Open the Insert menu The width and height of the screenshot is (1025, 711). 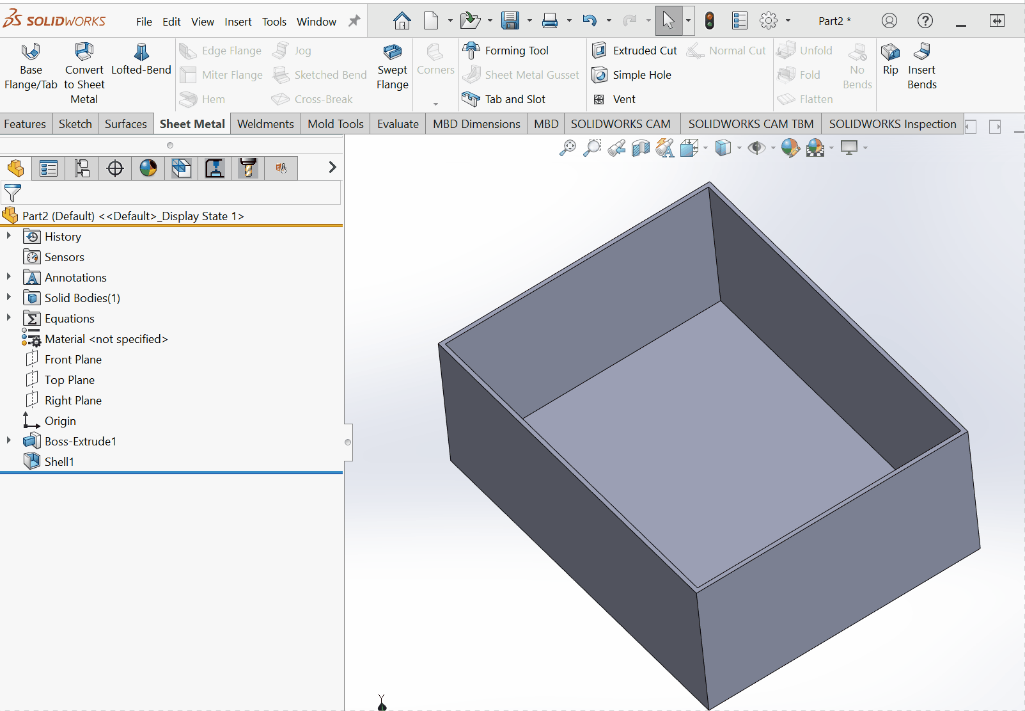click(238, 22)
